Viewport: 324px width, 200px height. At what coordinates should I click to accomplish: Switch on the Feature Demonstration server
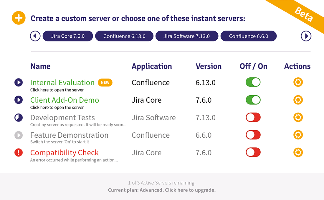pos(253,135)
